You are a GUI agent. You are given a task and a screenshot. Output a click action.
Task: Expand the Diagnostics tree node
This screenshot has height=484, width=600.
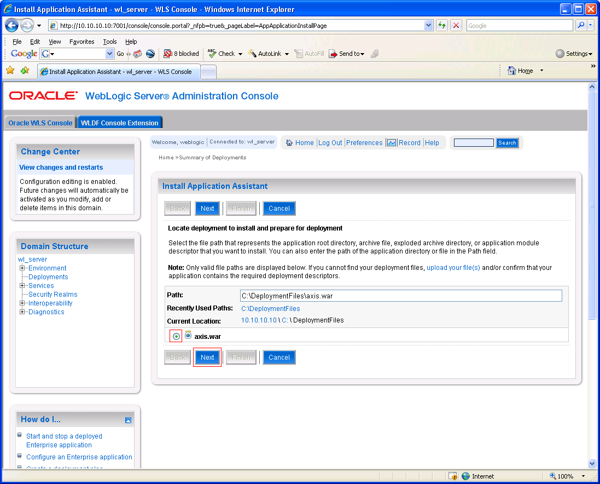pyautogui.click(x=22, y=312)
